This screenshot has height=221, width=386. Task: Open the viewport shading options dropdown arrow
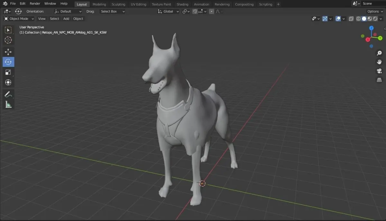coord(381,19)
